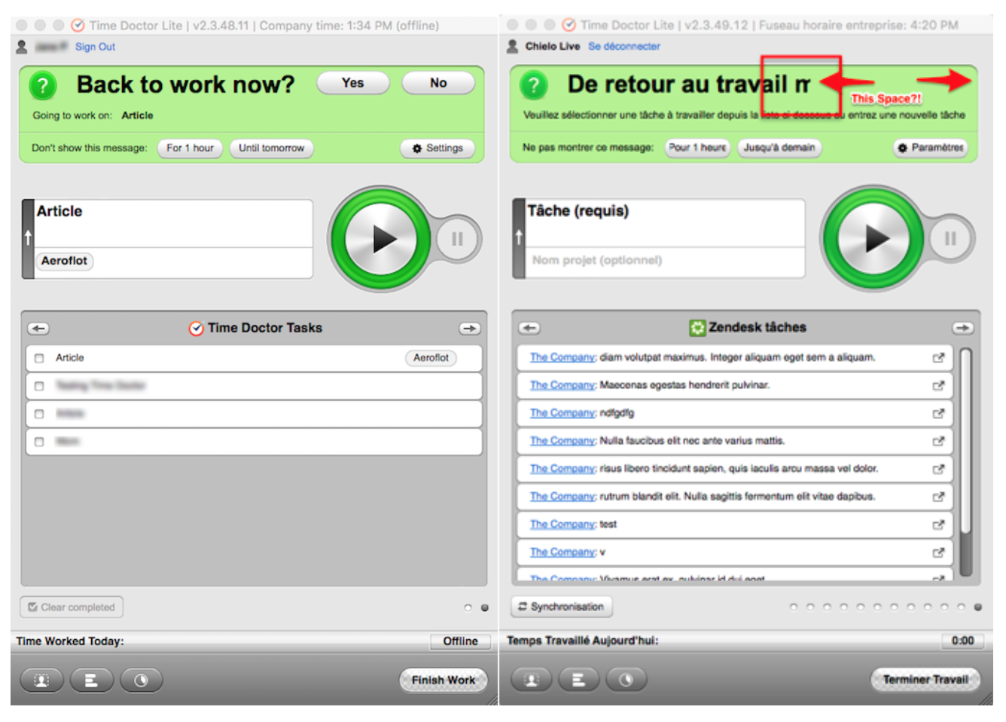
Task: Click Tâche (requis) input field
Action: (x=665, y=222)
